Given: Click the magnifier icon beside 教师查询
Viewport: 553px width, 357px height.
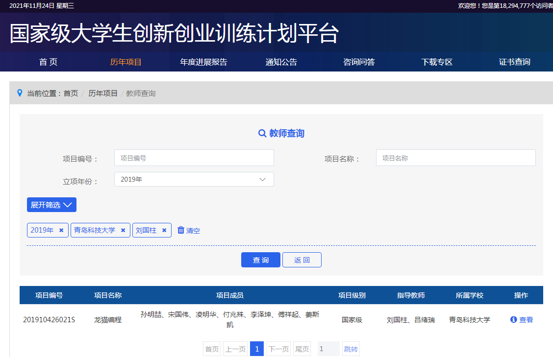Looking at the screenshot, I should point(262,133).
